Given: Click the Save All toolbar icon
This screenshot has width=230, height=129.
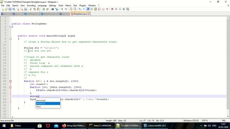Looking at the screenshot, I should coord(14,9).
